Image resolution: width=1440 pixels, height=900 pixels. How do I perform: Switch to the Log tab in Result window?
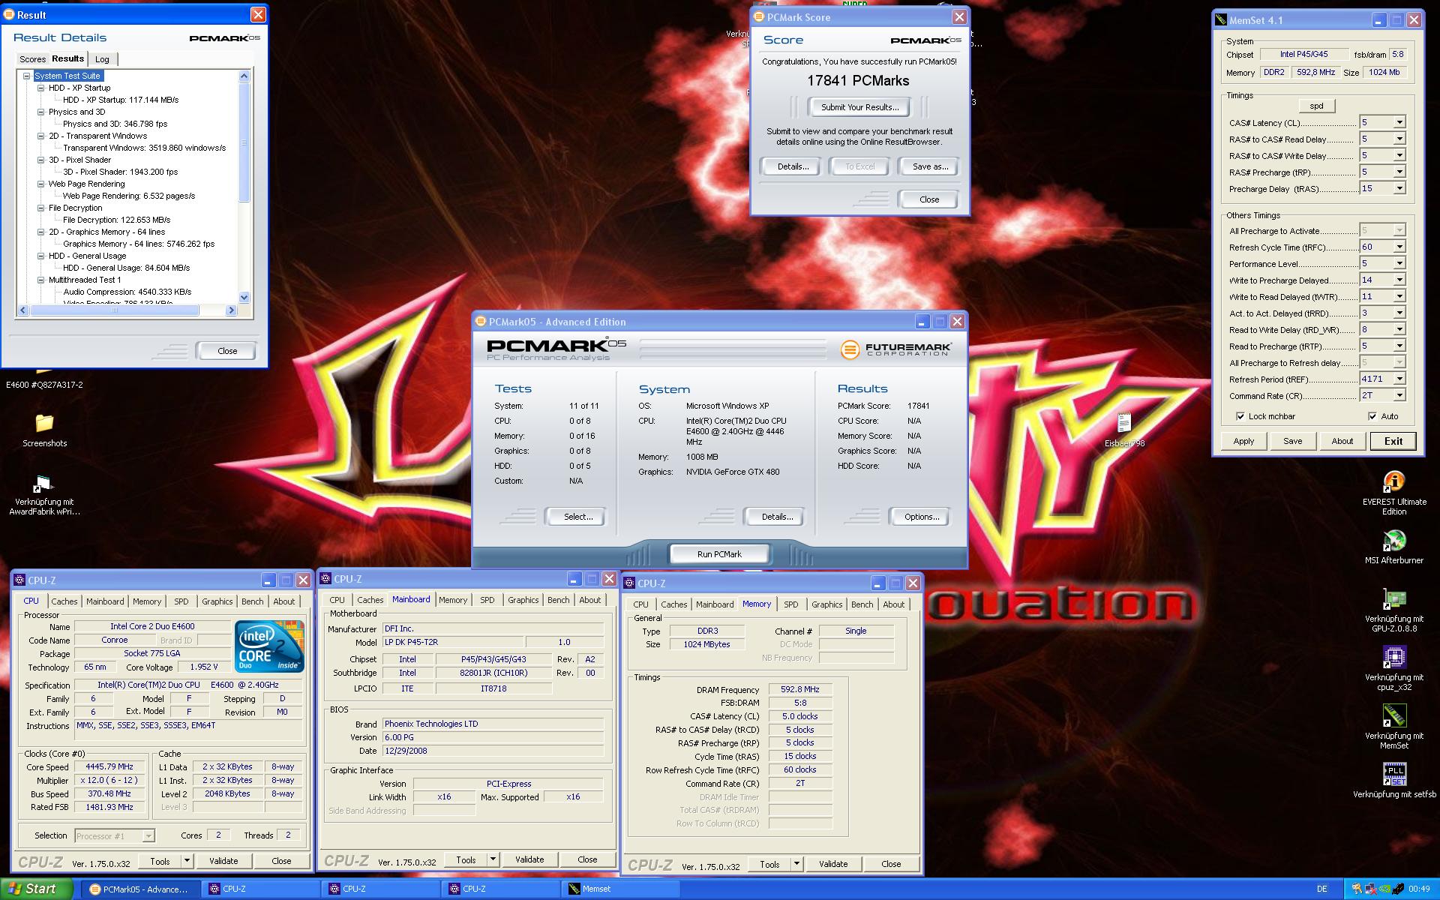coord(102,59)
